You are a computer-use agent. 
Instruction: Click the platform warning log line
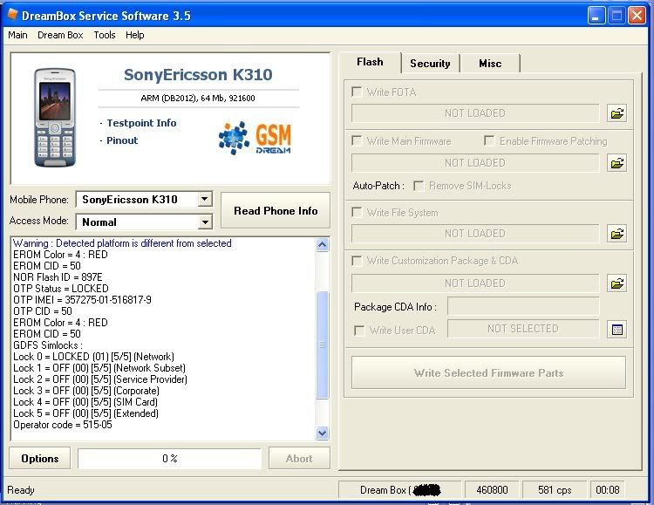pyautogui.click(x=122, y=242)
